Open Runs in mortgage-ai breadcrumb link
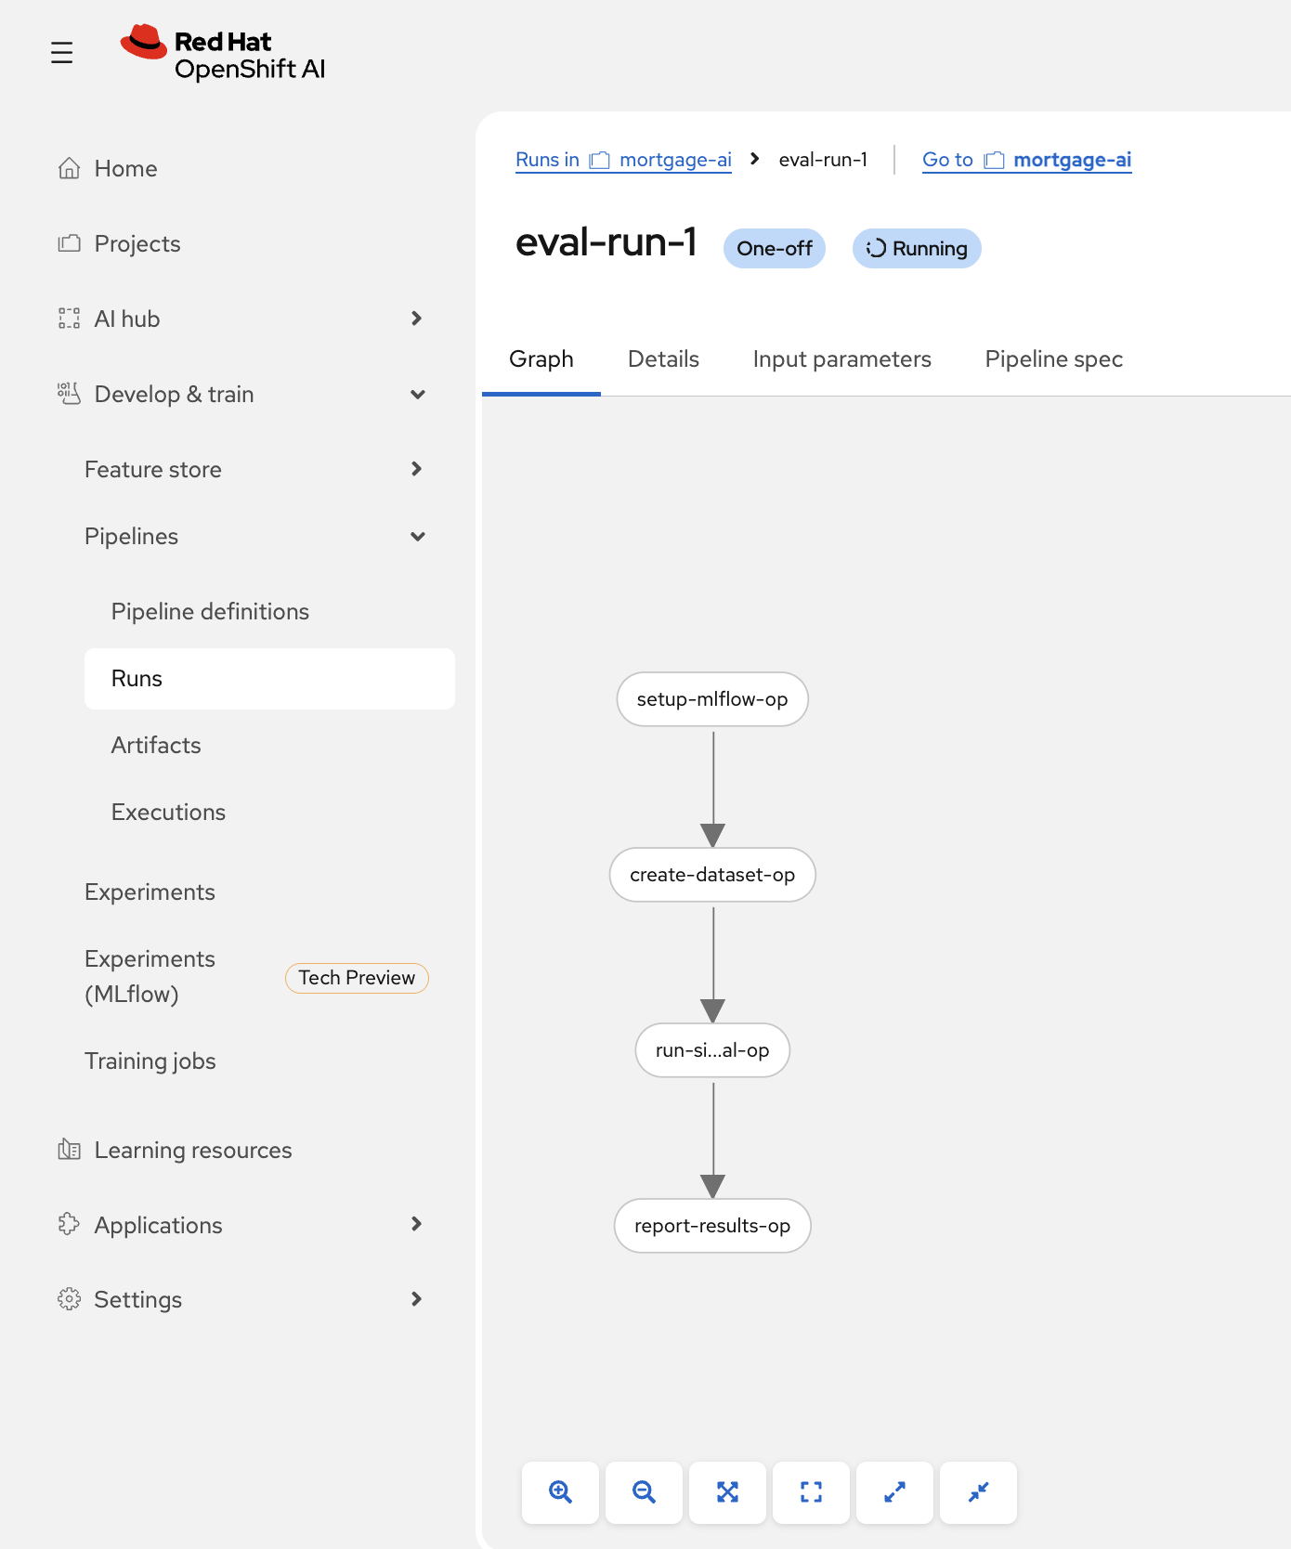This screenshot has width=1291, height=1549. [623, 160]
